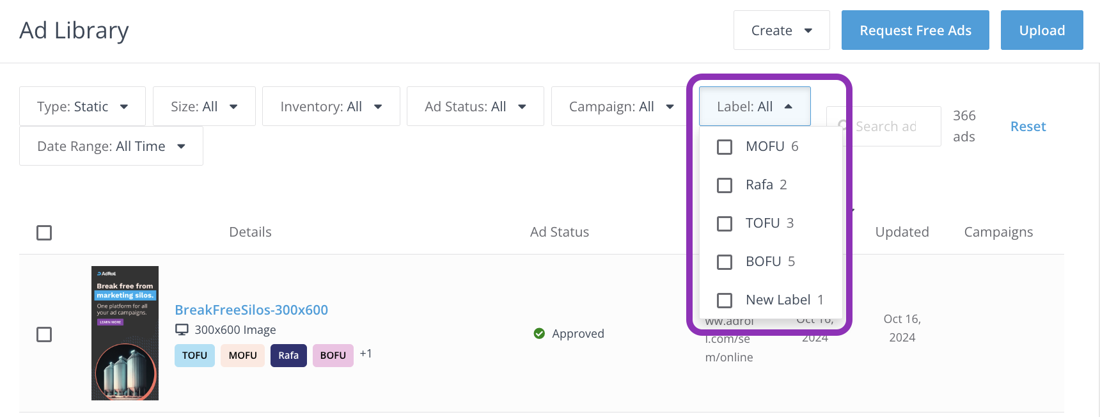This screenshot has width=1100, height=417.
Task: Open the Create dropdown button
Action: pyautogui.click(x=781, y=30)
